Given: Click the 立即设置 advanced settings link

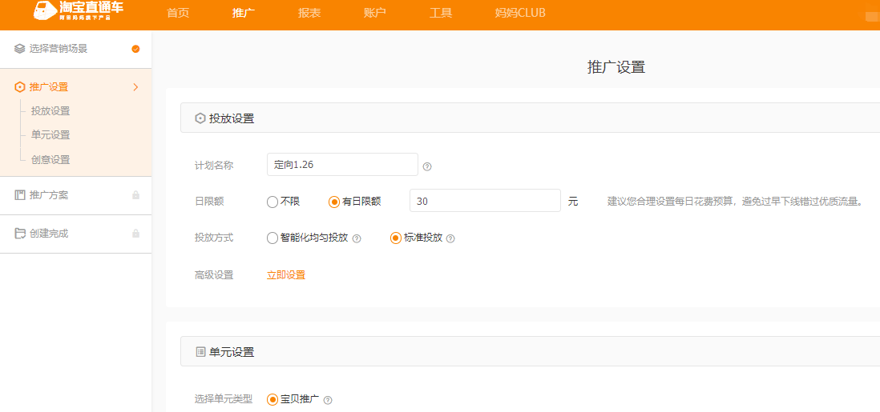Looking at the screenshot, I should click(286, 275).
